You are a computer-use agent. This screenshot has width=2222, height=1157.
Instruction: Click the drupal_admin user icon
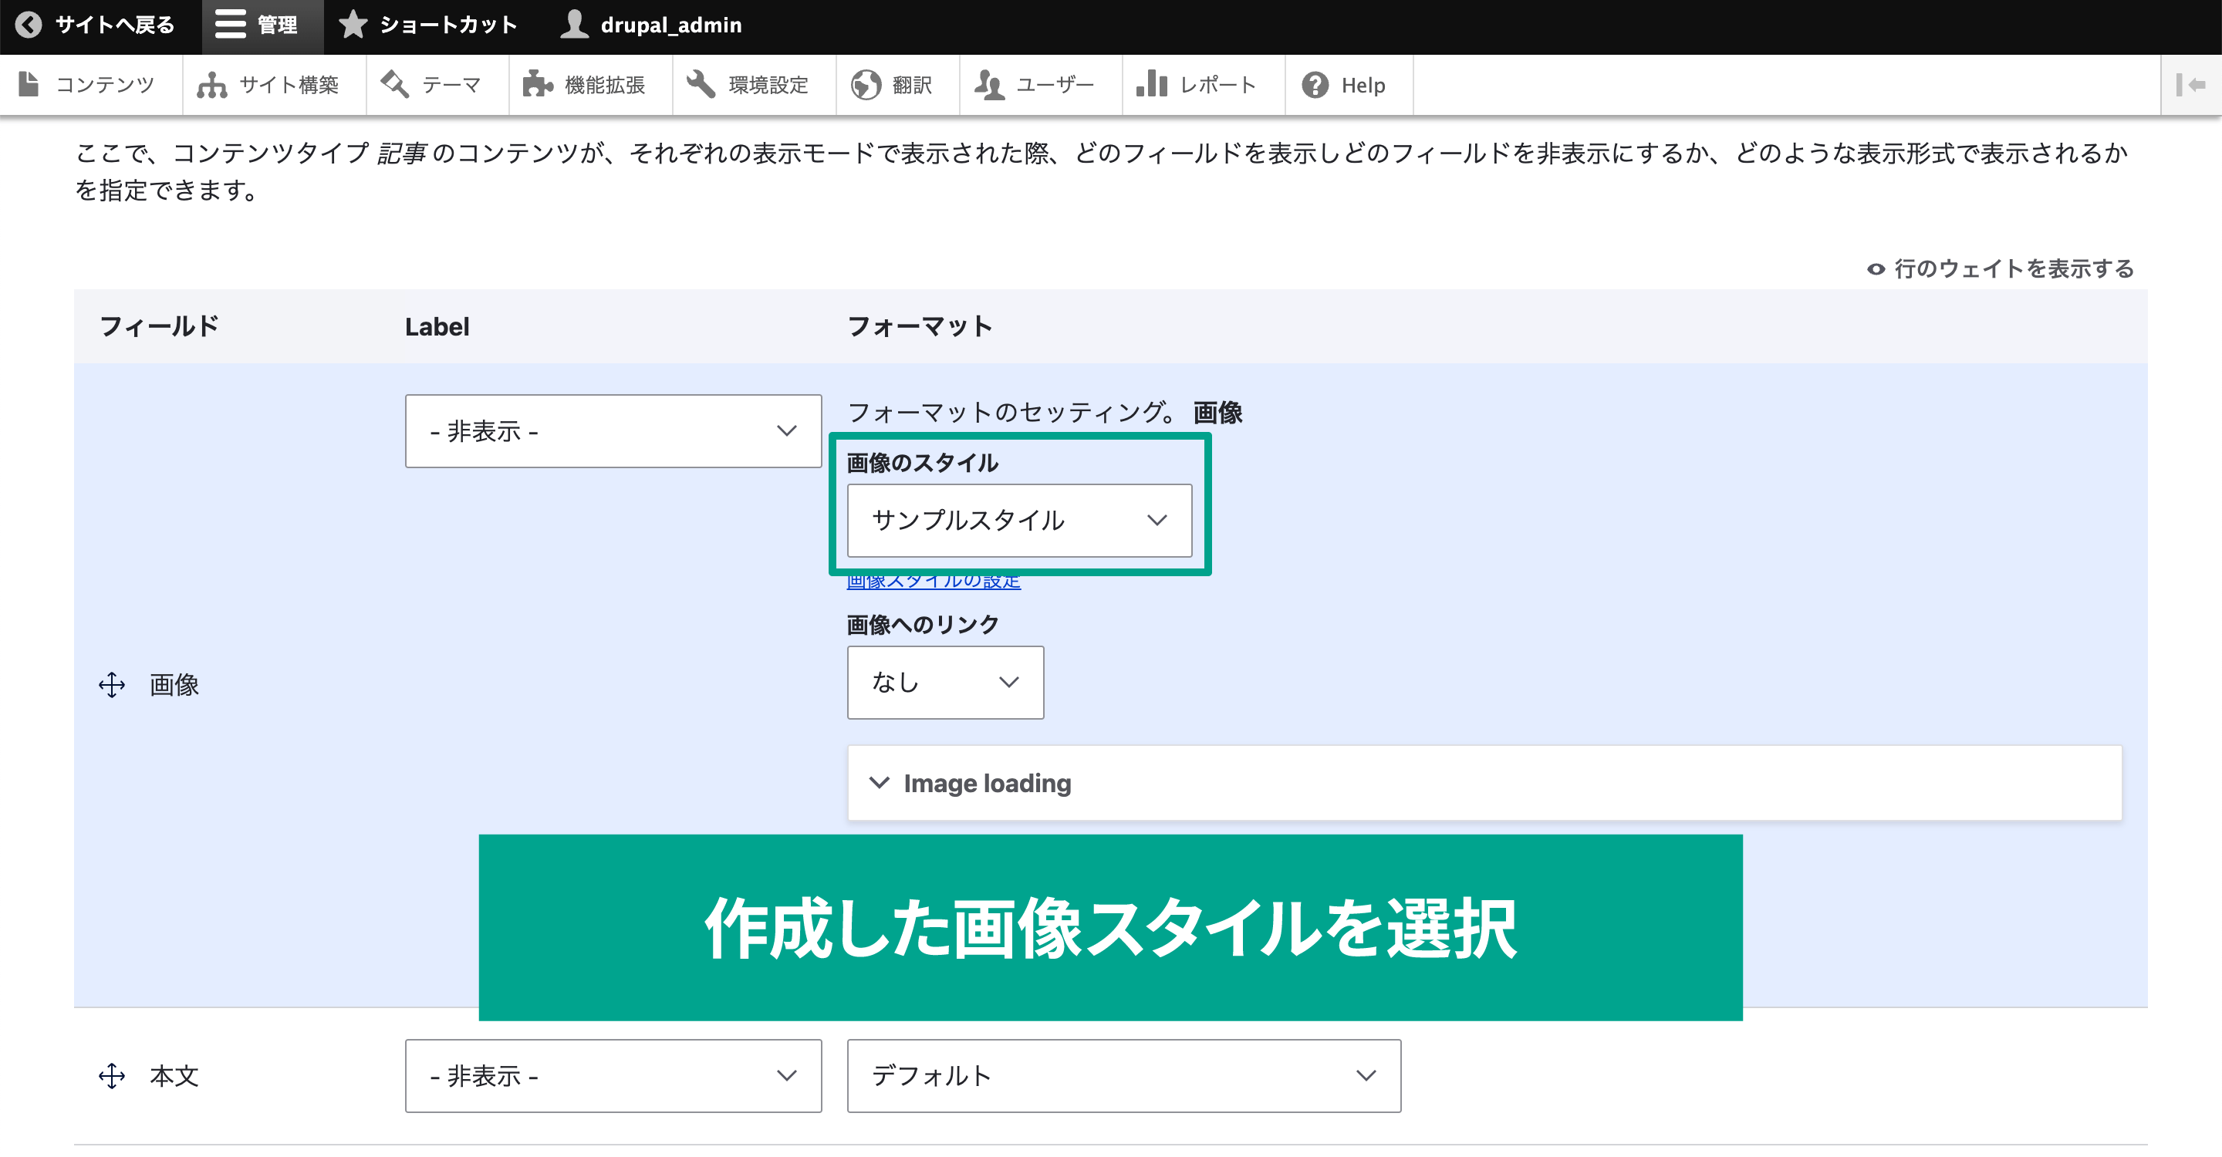pos(573,25)
